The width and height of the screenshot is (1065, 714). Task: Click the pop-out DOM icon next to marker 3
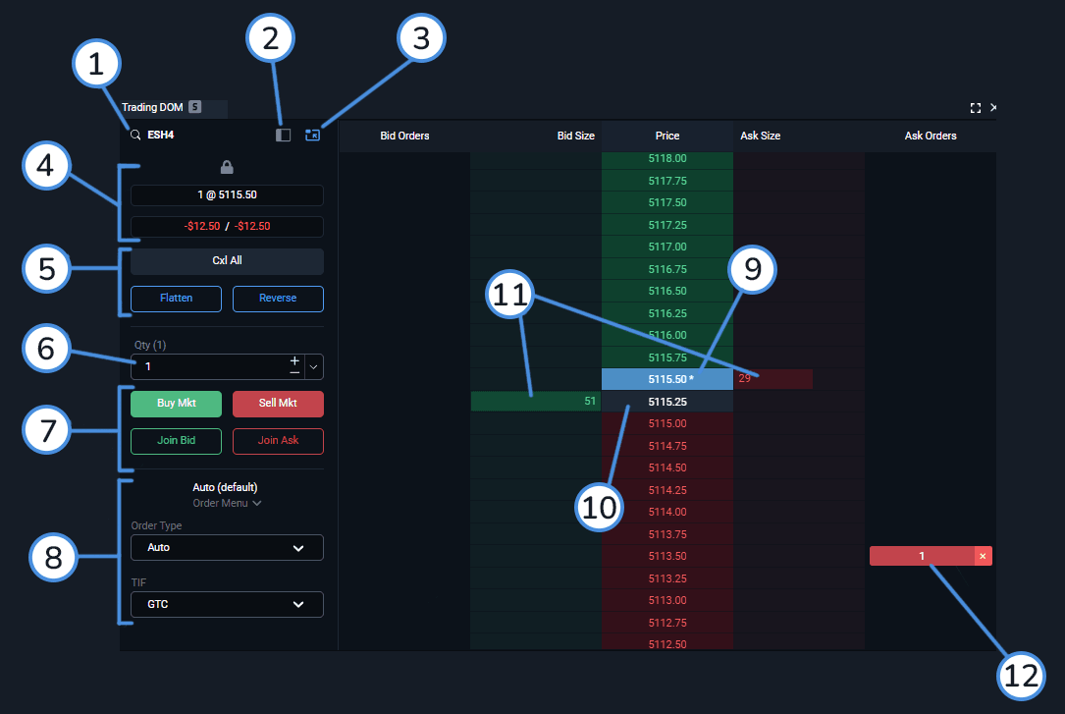click(x=312, y=135)
